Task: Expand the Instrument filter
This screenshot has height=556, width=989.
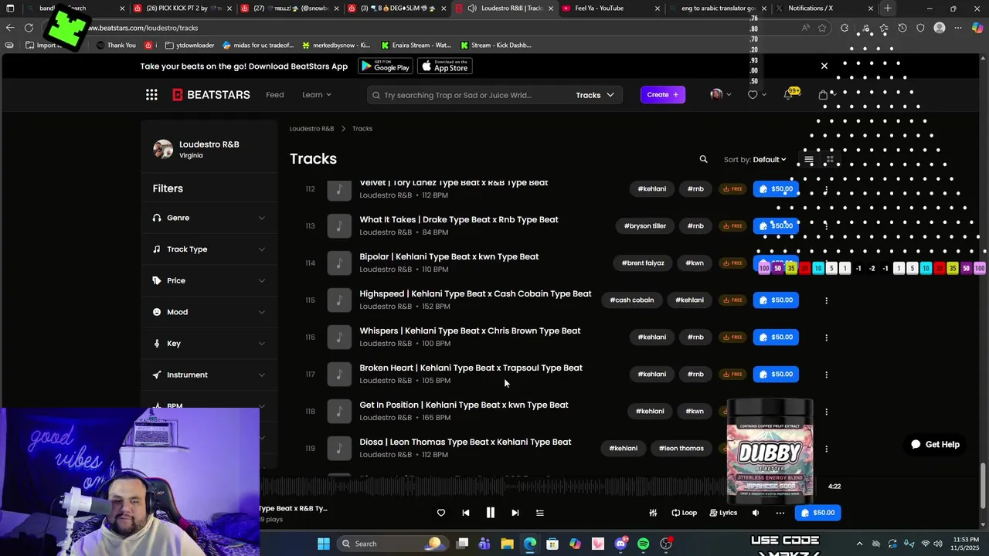Action: point(209,375)
